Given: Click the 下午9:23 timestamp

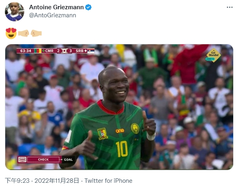Looking at the screenshot, I should [17, 181].
